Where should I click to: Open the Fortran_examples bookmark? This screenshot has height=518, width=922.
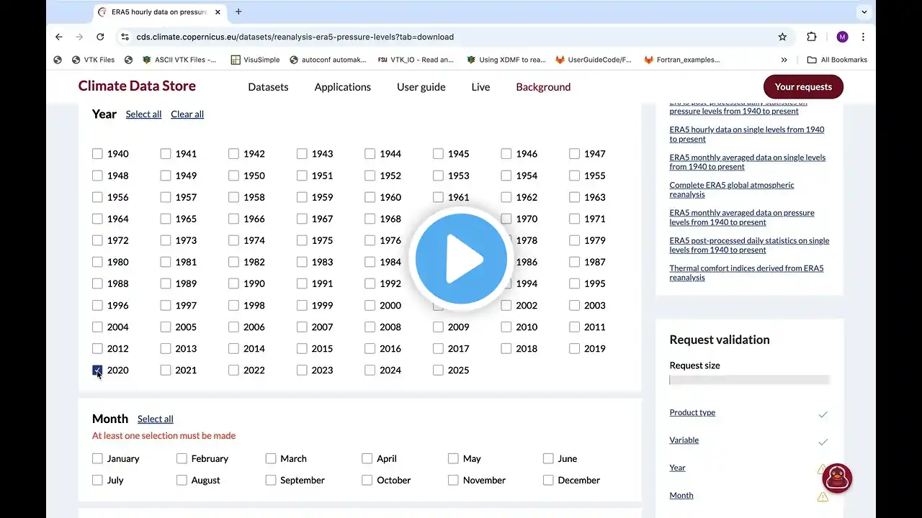click(682, 60)
